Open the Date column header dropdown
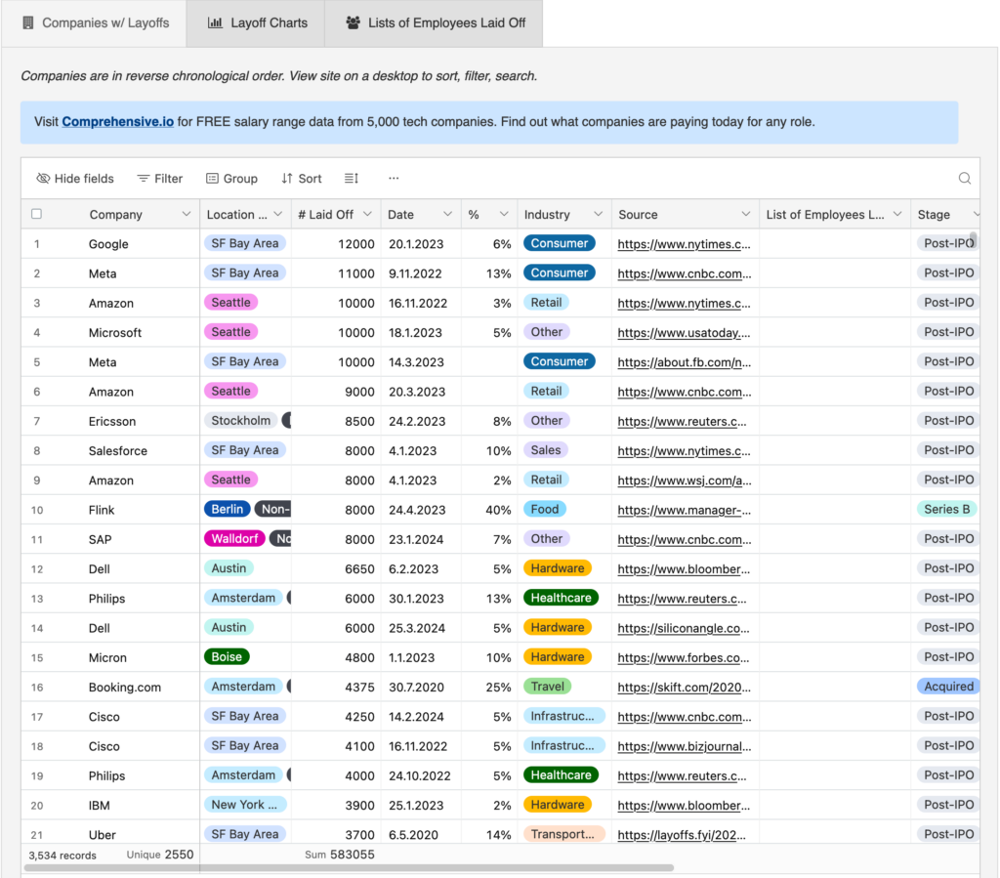The width and height of the screenshot is (1000, 878). pos(447,215)
